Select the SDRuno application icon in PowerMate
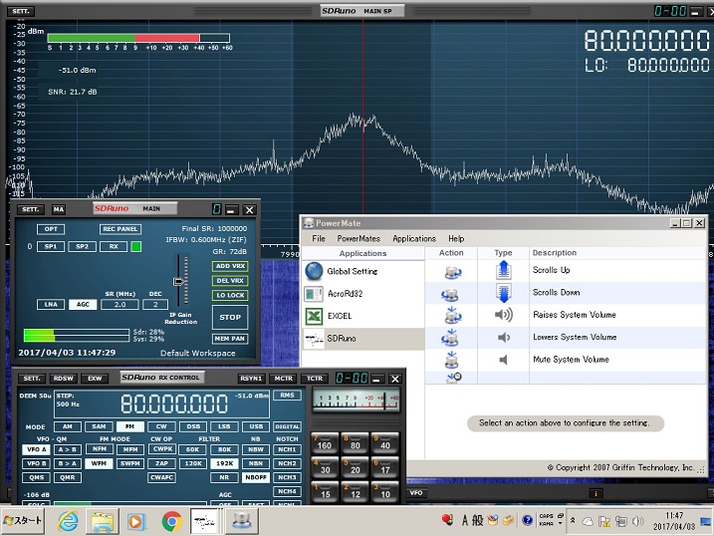This screenshot has height=536, width=714. [314, 339]
